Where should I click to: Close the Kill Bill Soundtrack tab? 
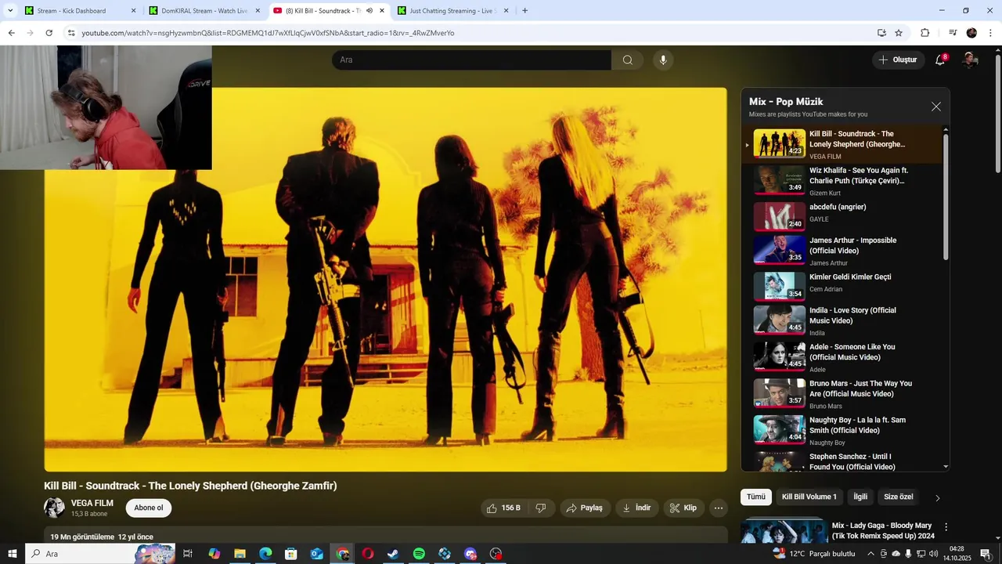pos(382,11)
